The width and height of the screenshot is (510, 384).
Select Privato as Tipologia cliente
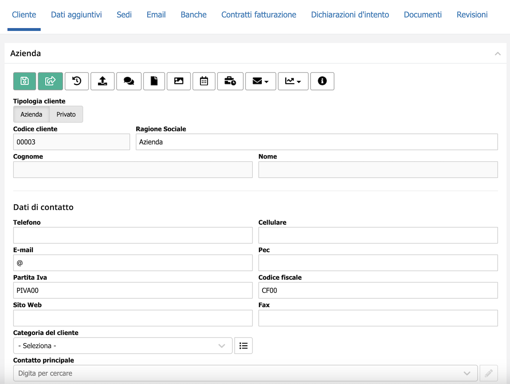[66, 114]
